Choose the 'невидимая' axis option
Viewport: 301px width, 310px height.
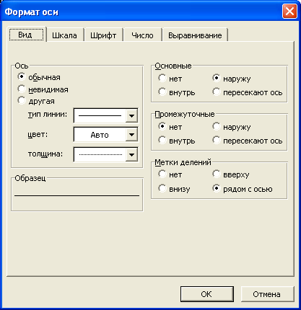coord(22,89)
